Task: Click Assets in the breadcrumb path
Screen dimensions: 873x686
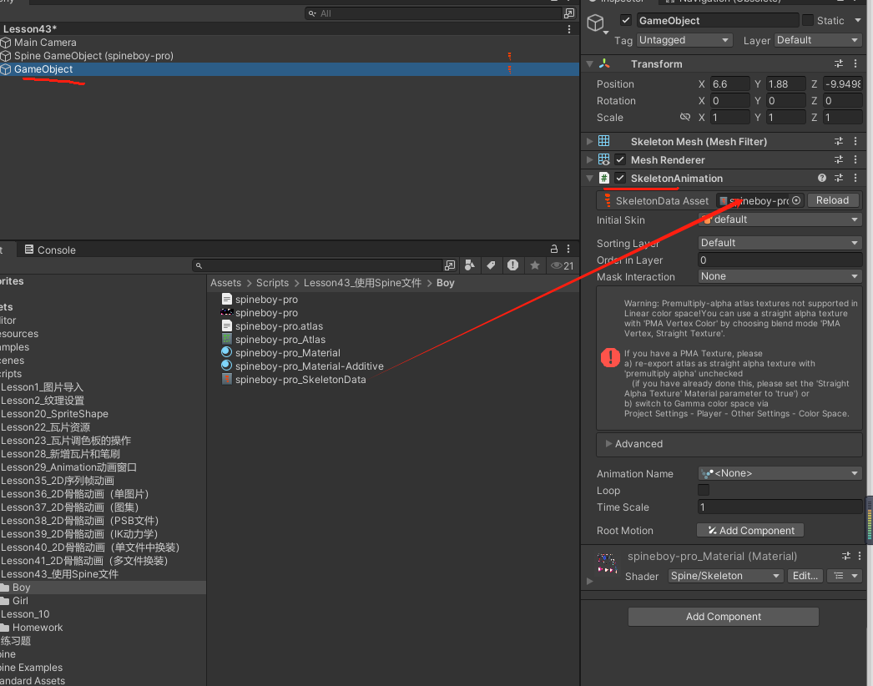Action: (225, 283)
